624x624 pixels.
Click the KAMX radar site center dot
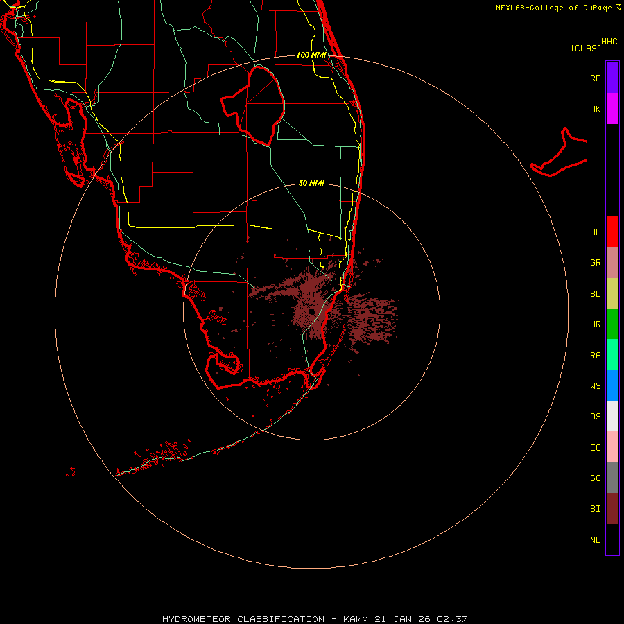click(311, 311)
